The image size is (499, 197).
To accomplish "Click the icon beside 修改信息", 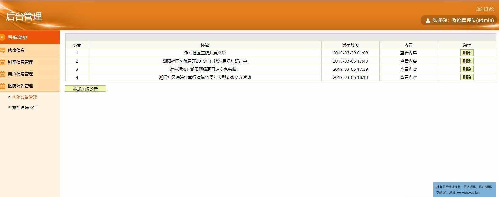I will (x=3, y=50).
